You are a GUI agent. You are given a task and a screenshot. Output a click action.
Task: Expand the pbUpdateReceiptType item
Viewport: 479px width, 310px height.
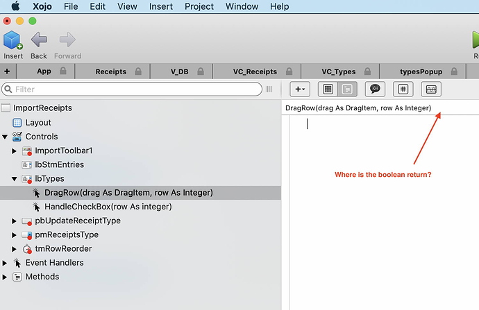click(14, 221)
